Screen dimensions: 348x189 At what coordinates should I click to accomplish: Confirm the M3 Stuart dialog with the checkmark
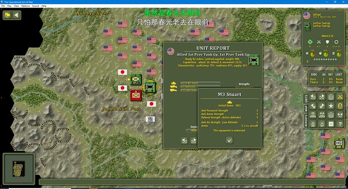(x=229, y=140)
